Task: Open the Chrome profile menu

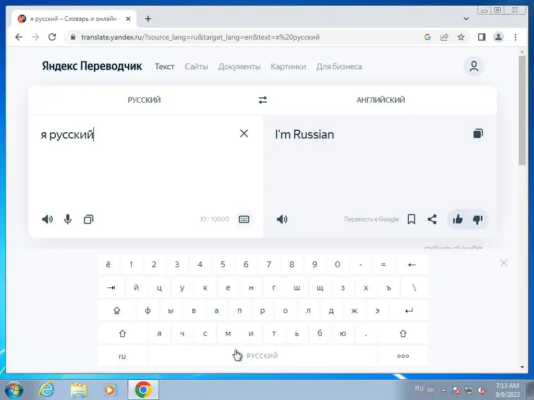Action: [x=498, y=37]
